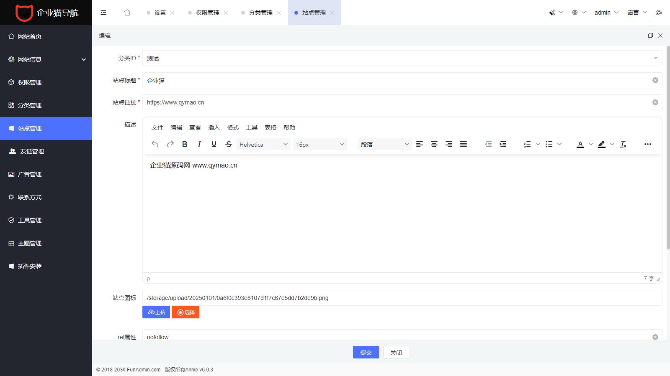The image size is (670, 376).
Task: Collapse the sidebar with the menu-fold icon
Action: pyautogui.click(x=103, y=13)
